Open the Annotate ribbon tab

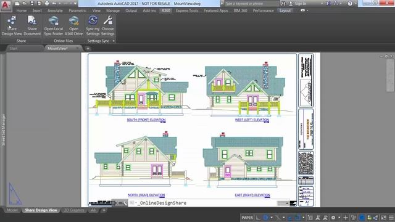tap(55, 10)
